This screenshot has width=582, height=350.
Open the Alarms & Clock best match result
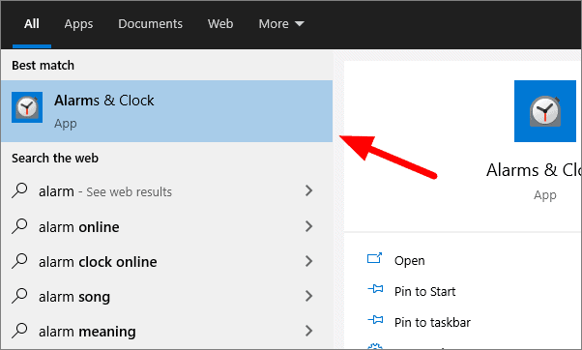(166, 111)
